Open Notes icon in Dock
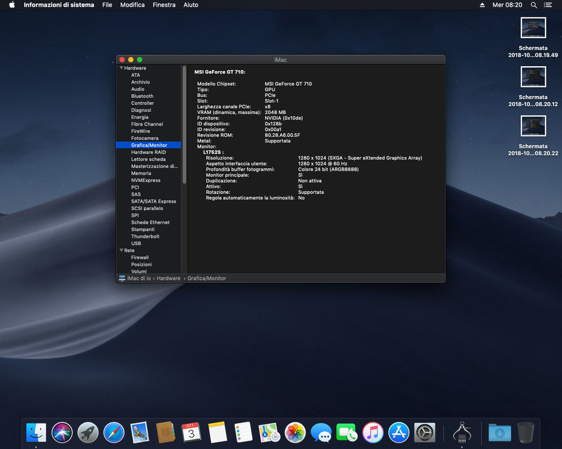This screenshot has height=449, width=562. pyautogui.click(x=217, y=433)
